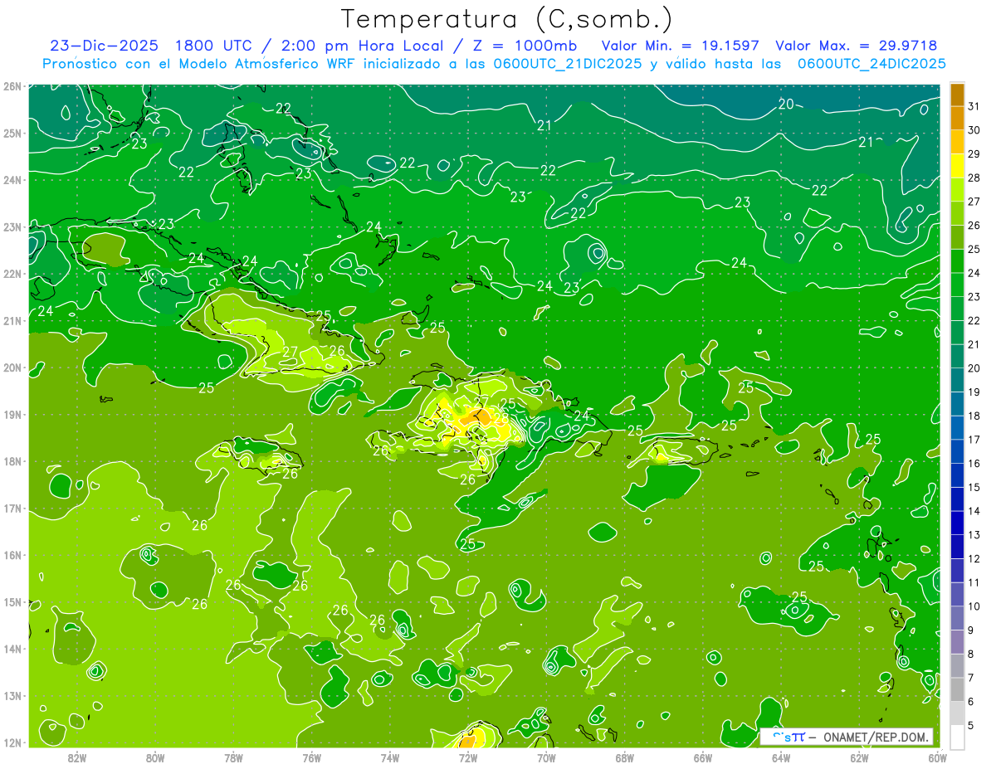The width and height of the screenshot is (996, 769).
Task: Click the 78W longitude axis label
Action: click(x=233, y=757)
